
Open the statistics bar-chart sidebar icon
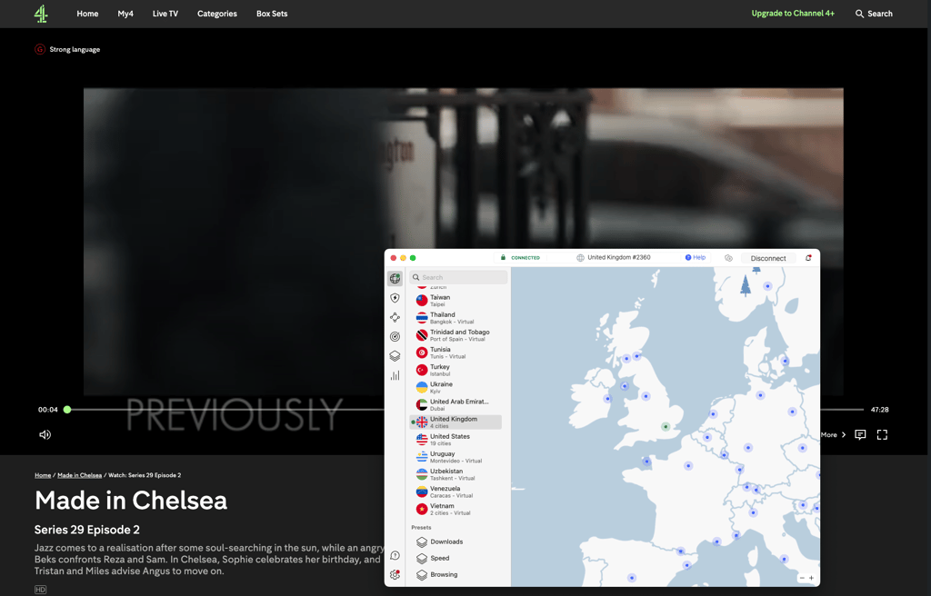pyautogui.click(x=395, y=375)
